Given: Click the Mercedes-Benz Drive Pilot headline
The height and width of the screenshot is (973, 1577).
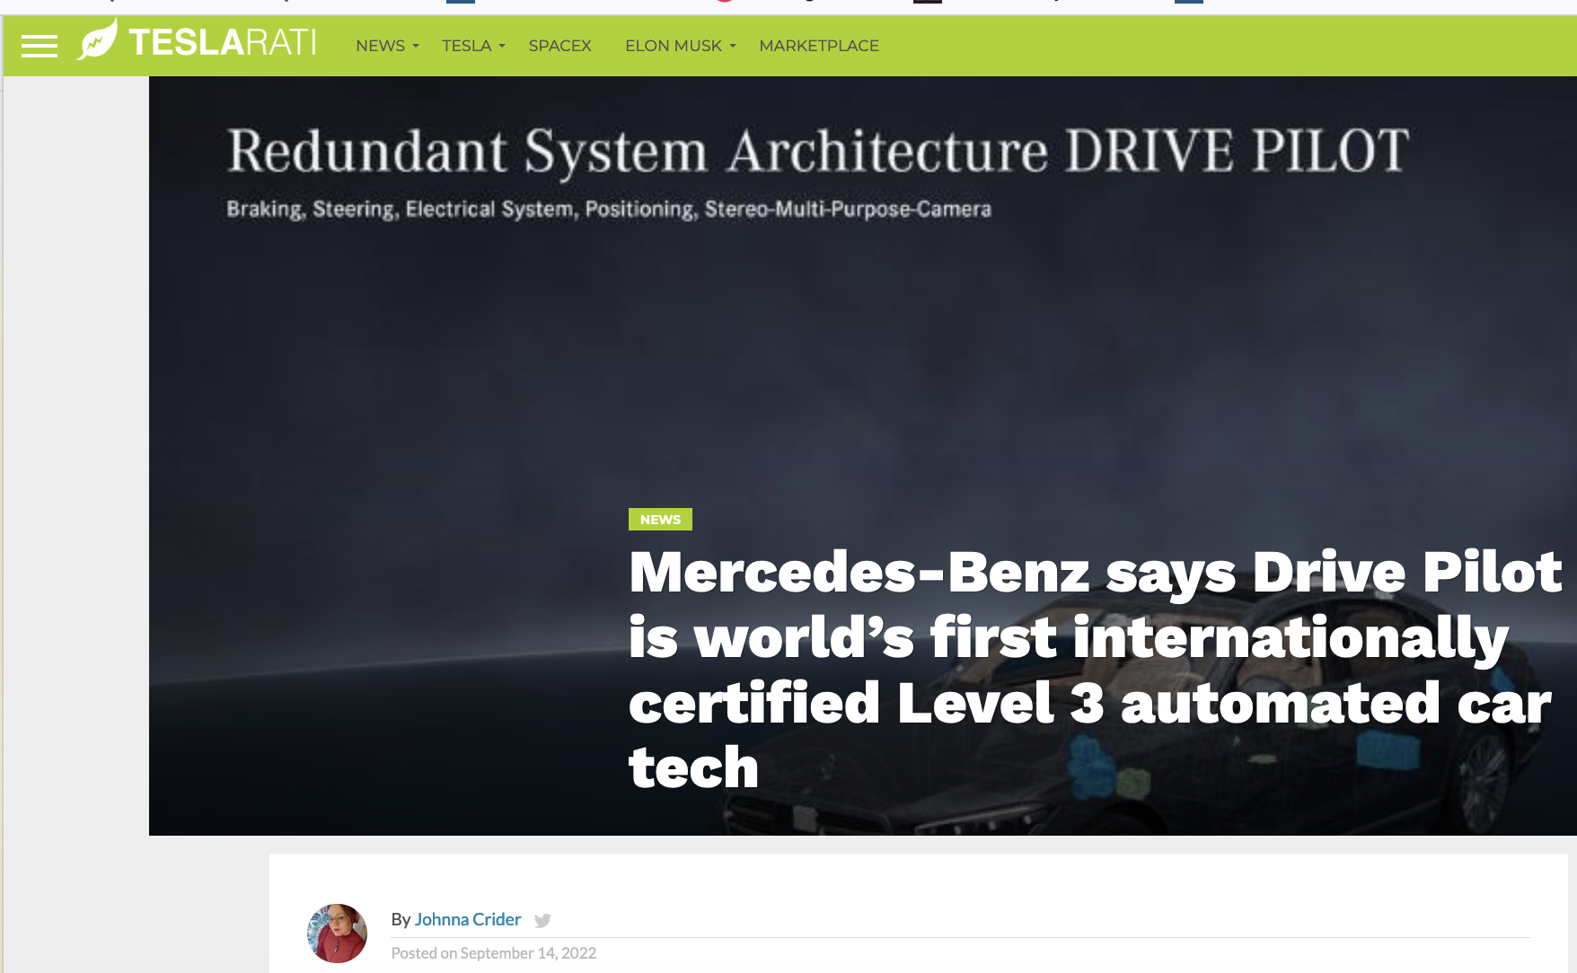Looking at the screenshot, I should pyautogui.click(x=1095, y=670).
